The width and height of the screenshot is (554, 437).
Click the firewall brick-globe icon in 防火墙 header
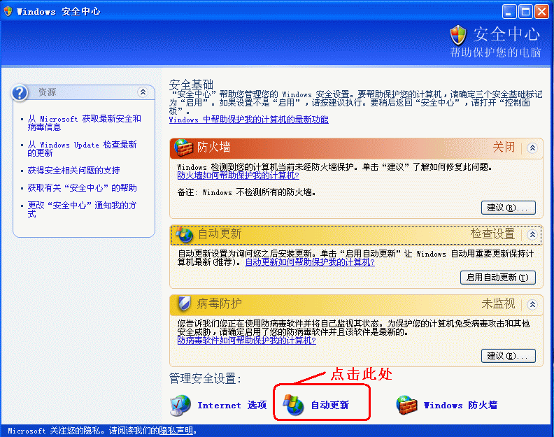point(183,148)
